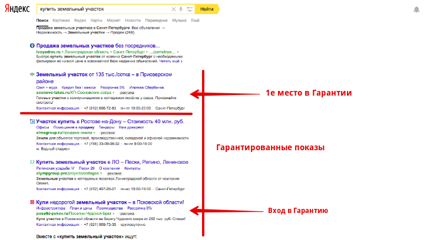Click Помещения в продажу sitelink

(74, 127)
